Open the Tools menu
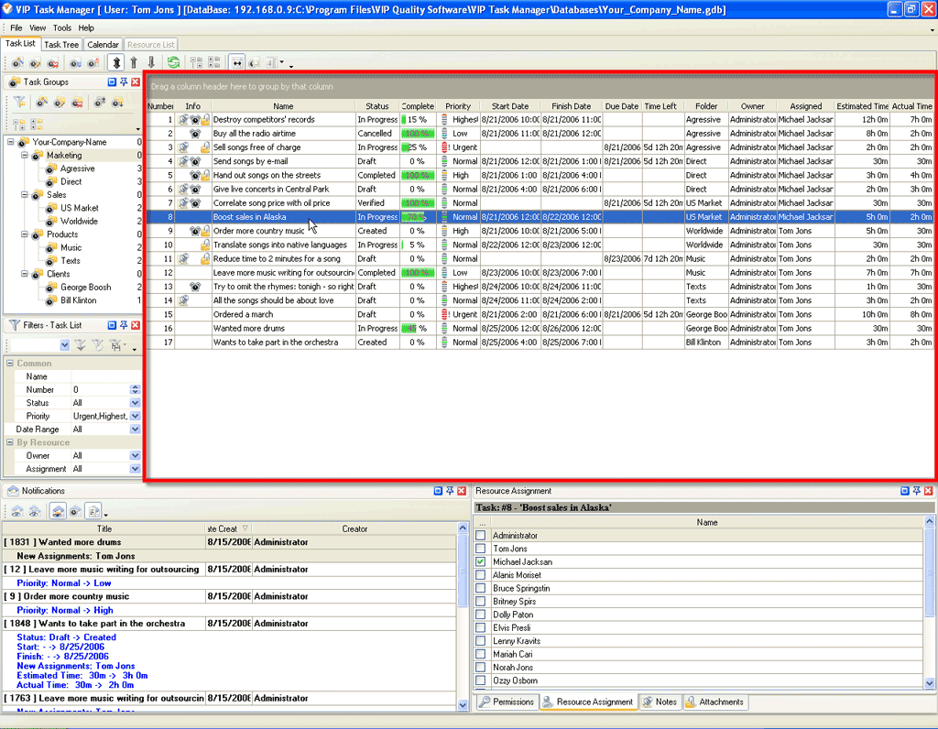The image size is (938, 729). coord(61,28)
